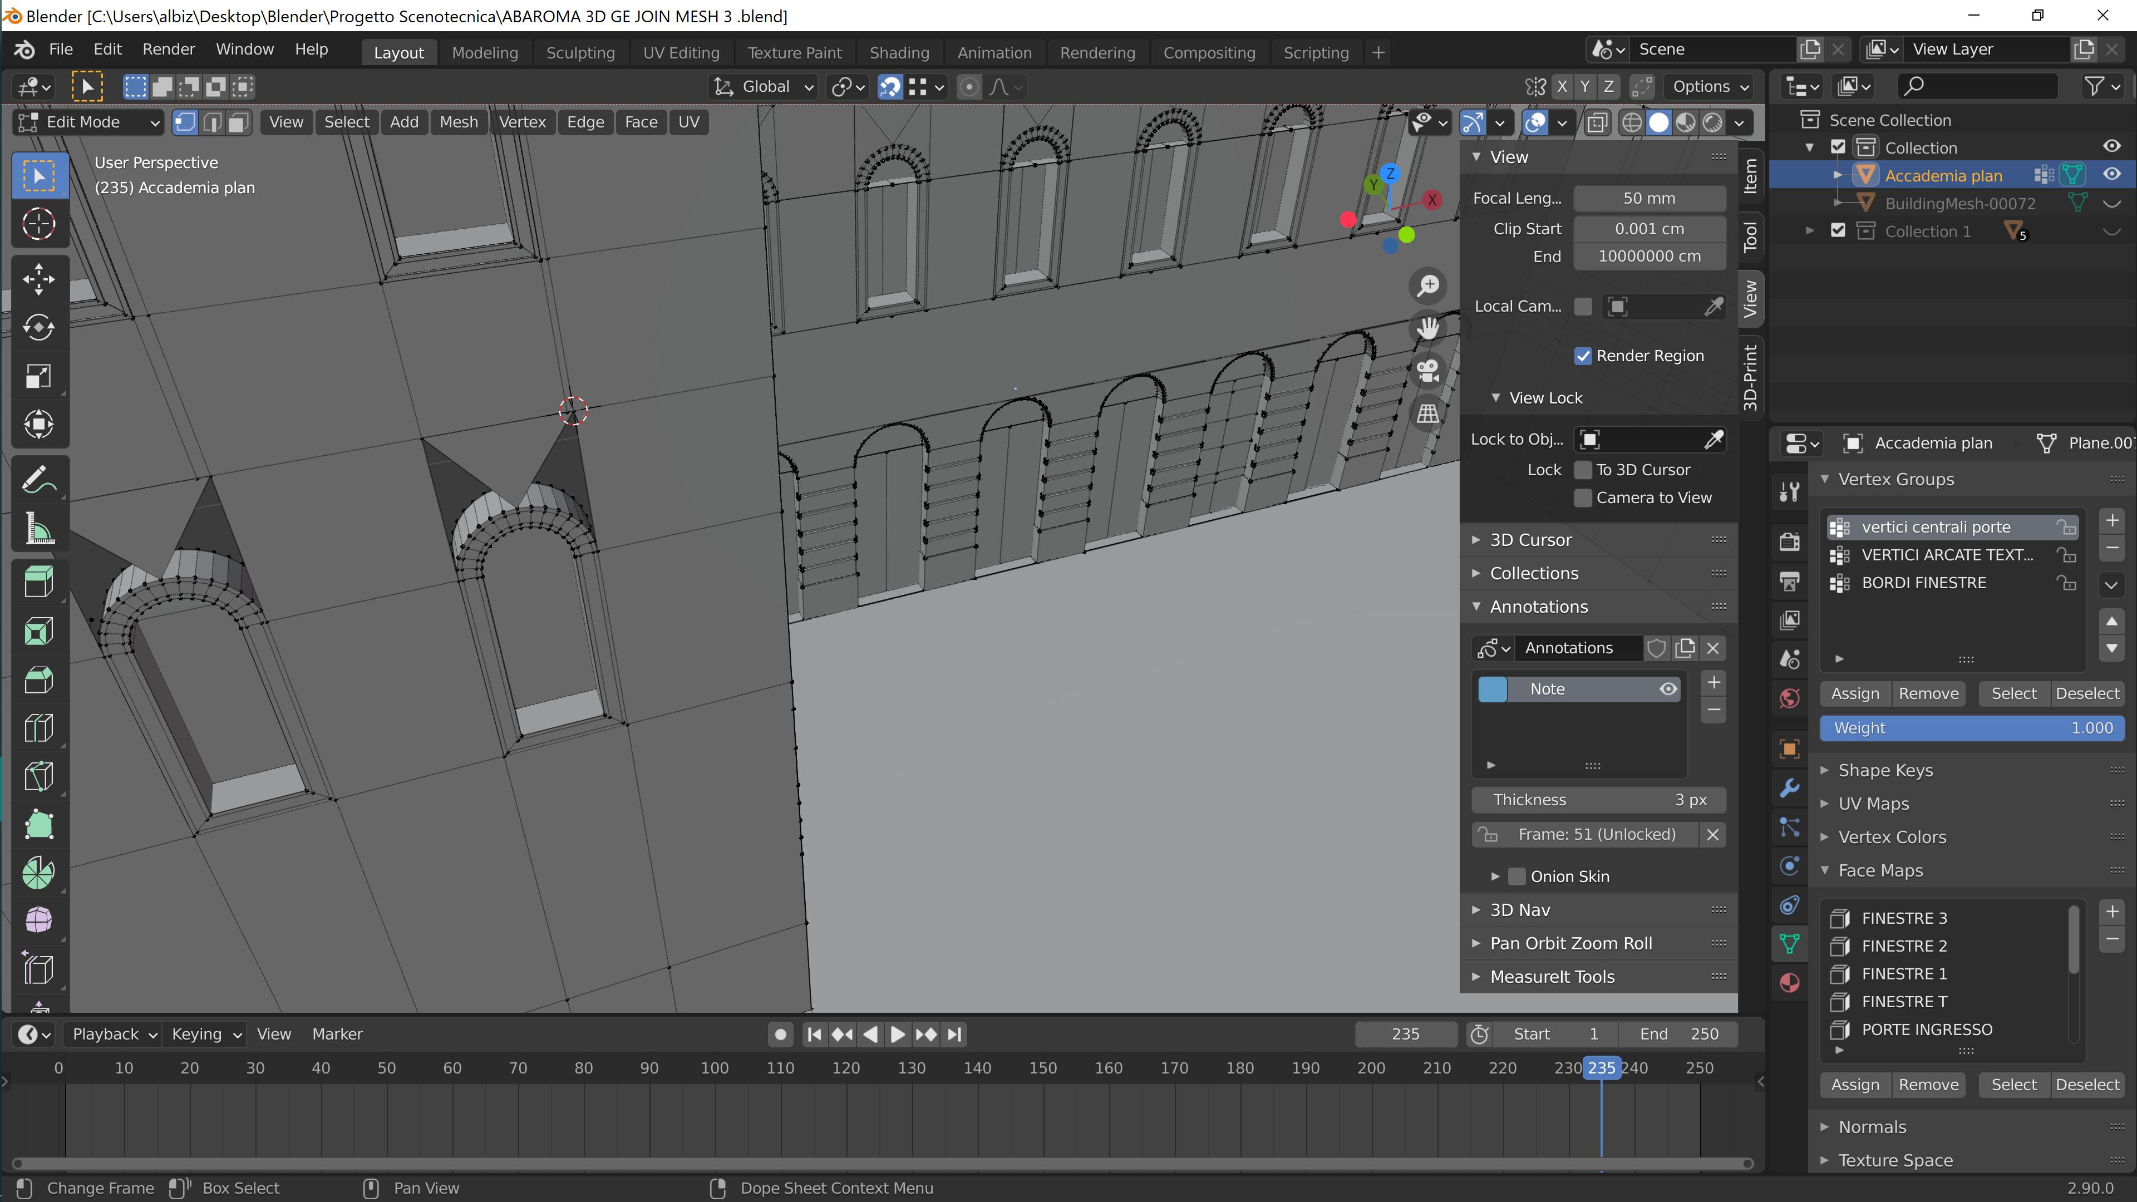Toggle visibility of Accademia plan object
The image size is (2137, 1202).
(2111, 174)
